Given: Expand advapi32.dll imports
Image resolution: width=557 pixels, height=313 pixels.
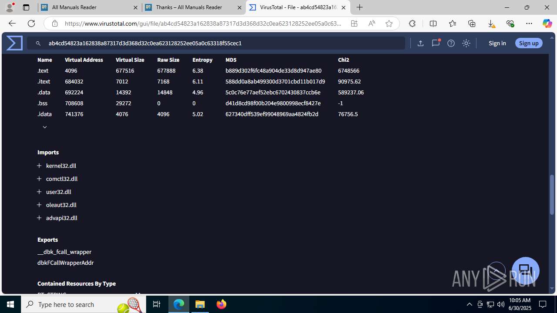Looking at the screenshot, I should 39,218.
